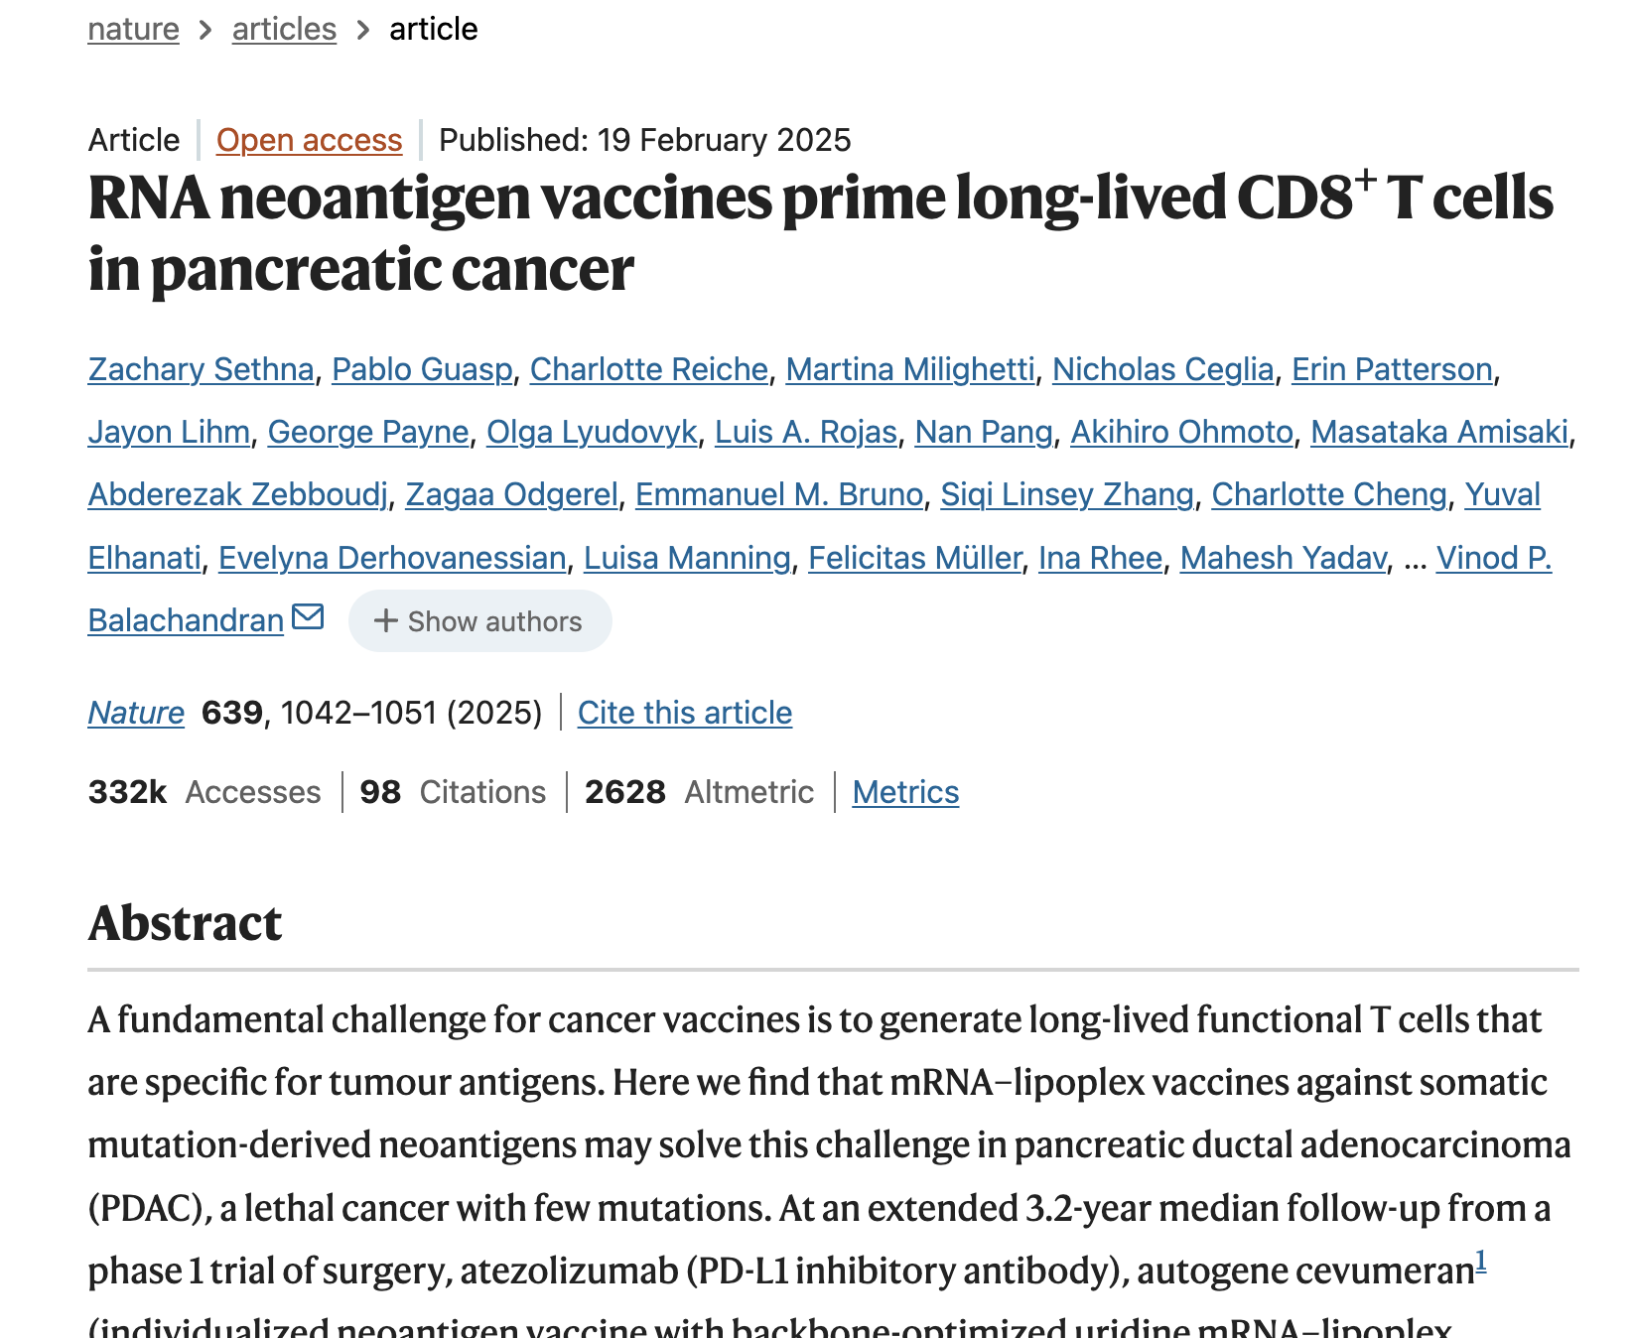The width and height of the screenshot is (1632, 1338).
Task: Click author Nicholas Ceglia
Action: point(1163,369)
